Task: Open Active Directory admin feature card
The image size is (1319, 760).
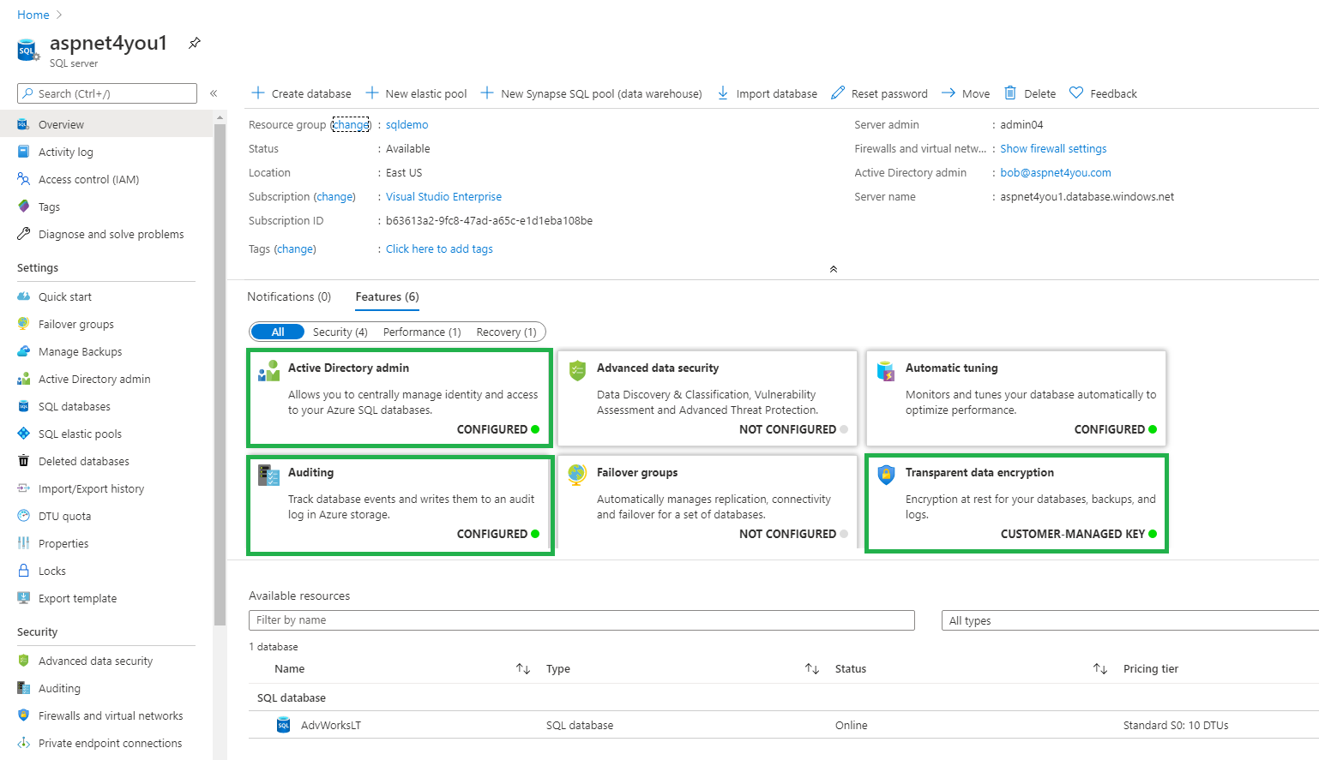Action: (400, 398)
